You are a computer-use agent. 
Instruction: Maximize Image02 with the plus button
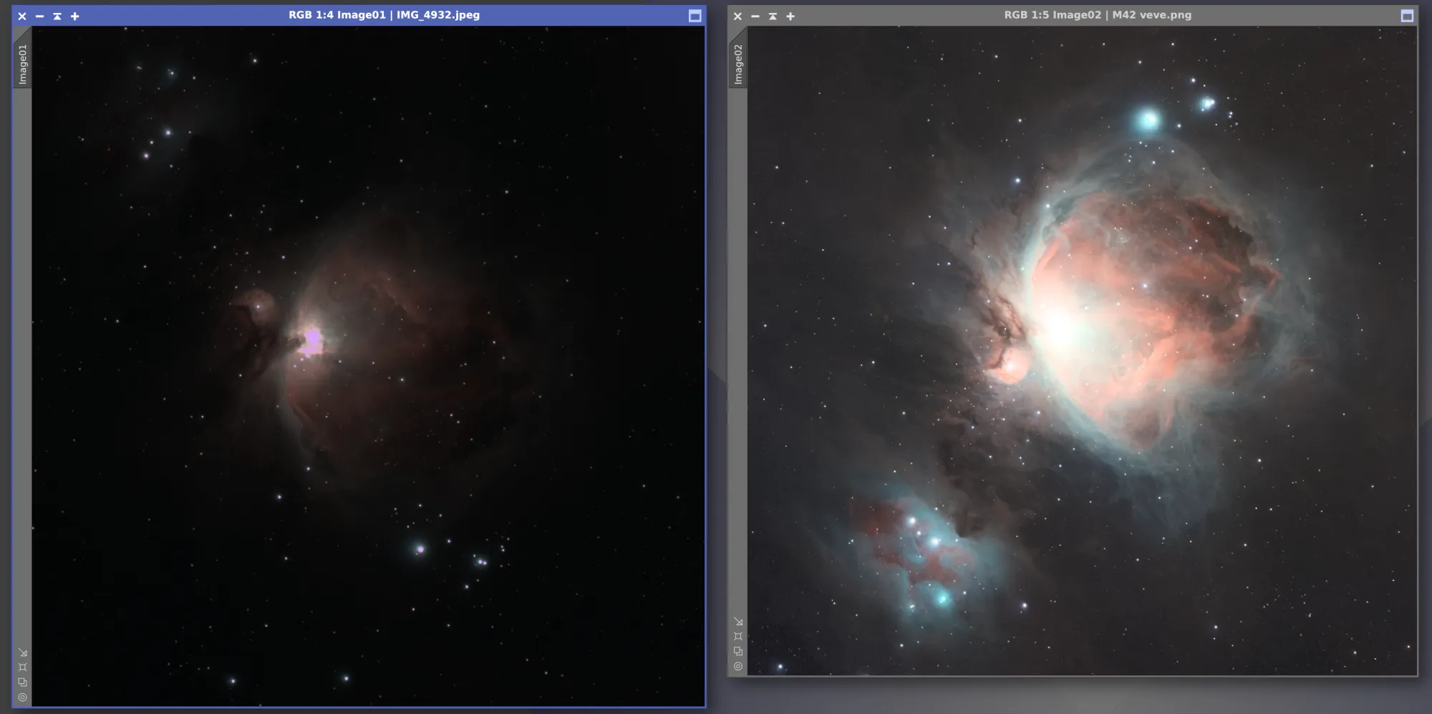pos(790,16)
